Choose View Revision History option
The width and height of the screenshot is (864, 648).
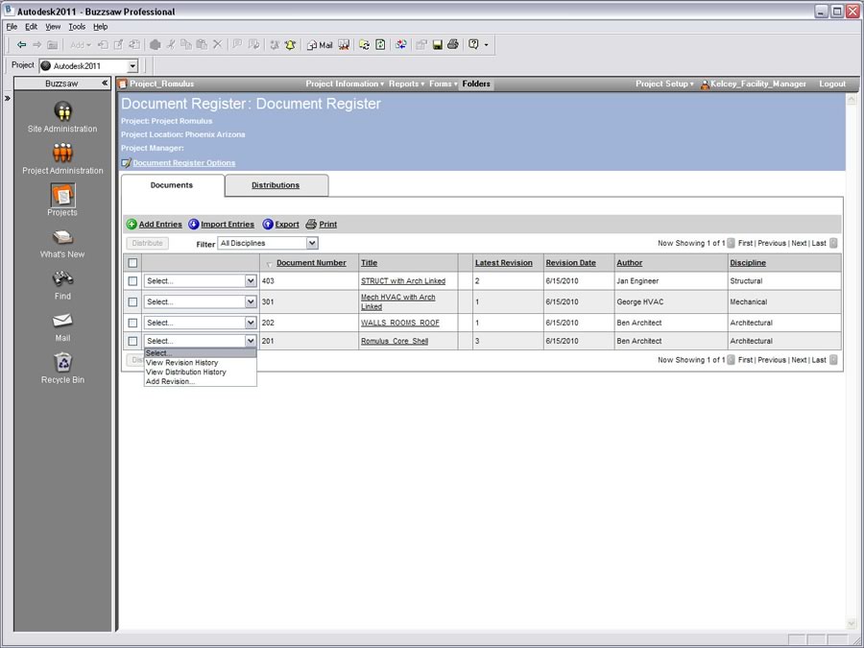(x=181, y=363)
